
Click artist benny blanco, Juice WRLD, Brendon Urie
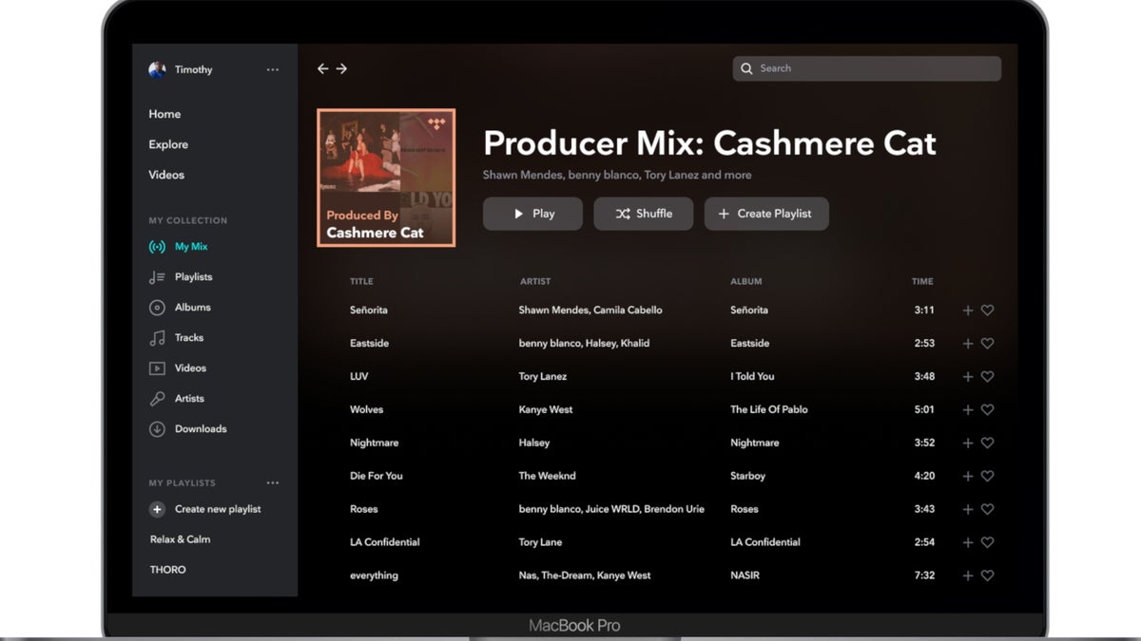click(x=611, y=509)
